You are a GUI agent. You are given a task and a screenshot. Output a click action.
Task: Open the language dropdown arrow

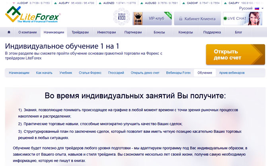tap(263, 8)
